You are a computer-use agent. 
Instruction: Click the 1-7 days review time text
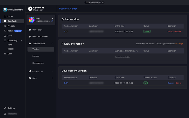point(179,44)
